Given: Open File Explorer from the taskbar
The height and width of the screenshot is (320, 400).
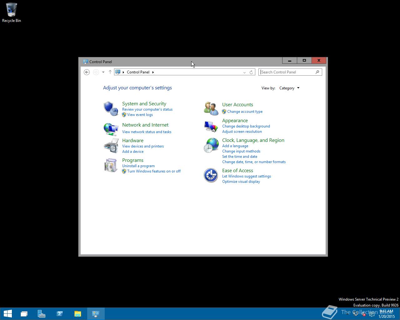Looking at the screenshot, I should (77, 314).
